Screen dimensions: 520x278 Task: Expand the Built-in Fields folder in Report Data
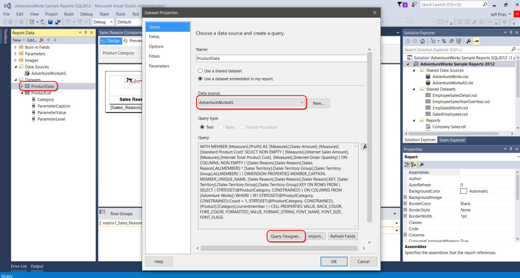(15, 47)
